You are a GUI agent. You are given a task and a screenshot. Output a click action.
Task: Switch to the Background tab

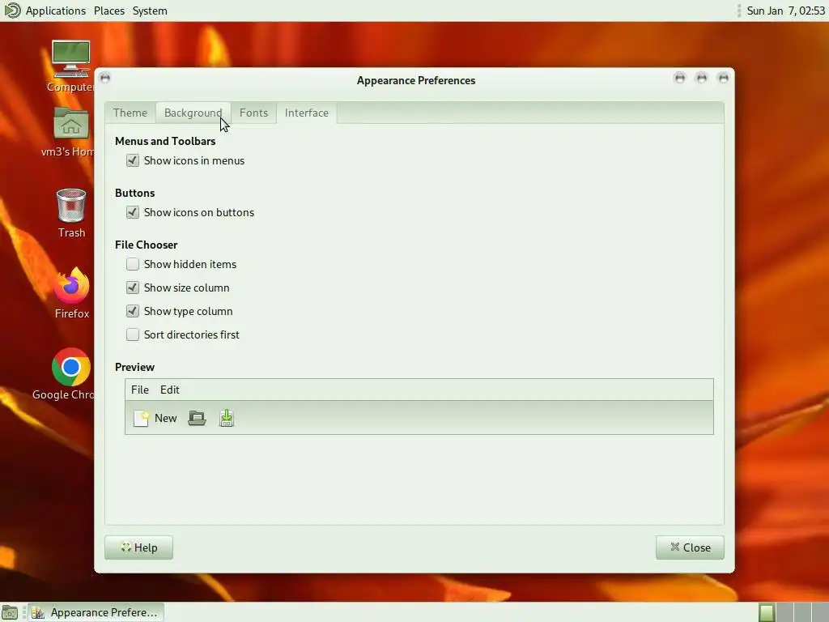click(x=193, y=113)
